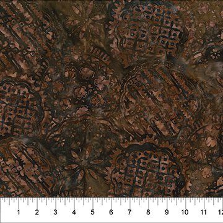The height and width of the screenshot is (223, 223).
Task: Click the number 10 on the ruler
Action: point(185,212)
